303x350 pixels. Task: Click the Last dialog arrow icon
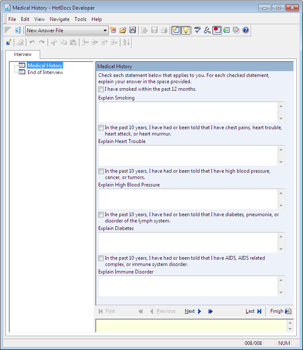pos(259,311)
